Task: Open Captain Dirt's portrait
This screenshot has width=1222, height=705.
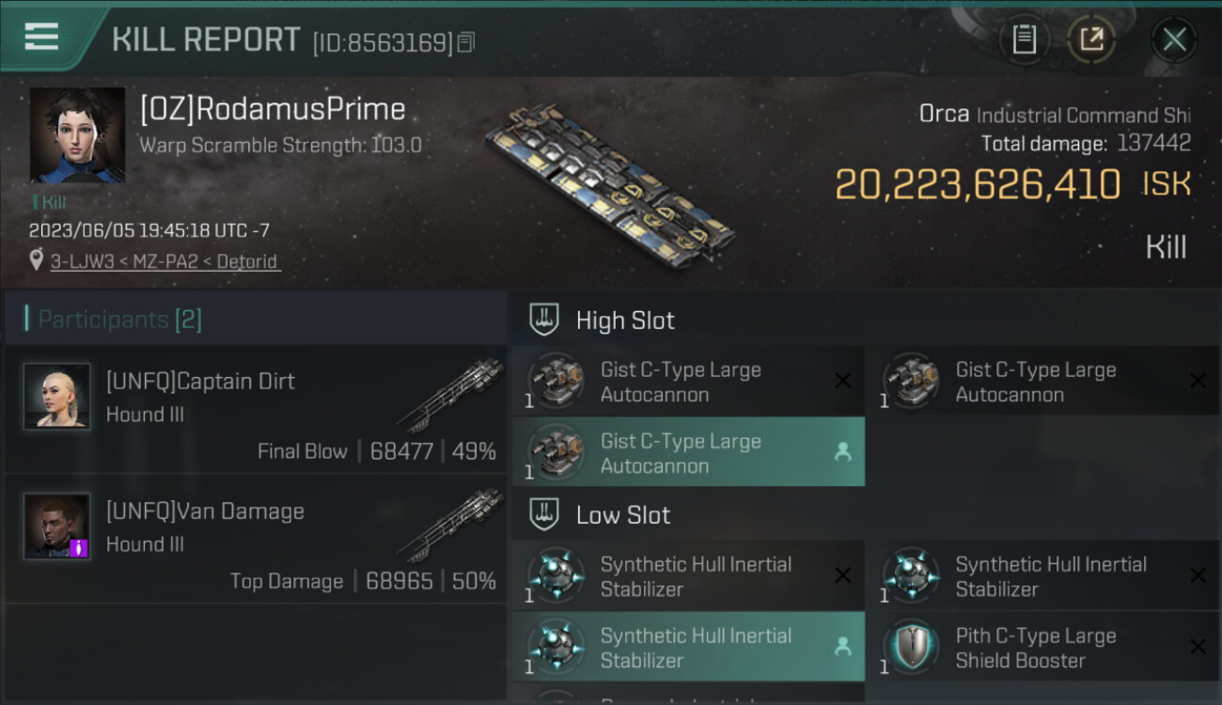Action: 57,397
